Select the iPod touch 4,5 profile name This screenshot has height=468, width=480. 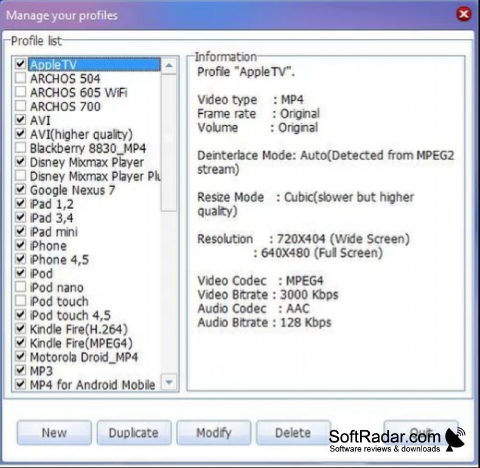(70, 315)
